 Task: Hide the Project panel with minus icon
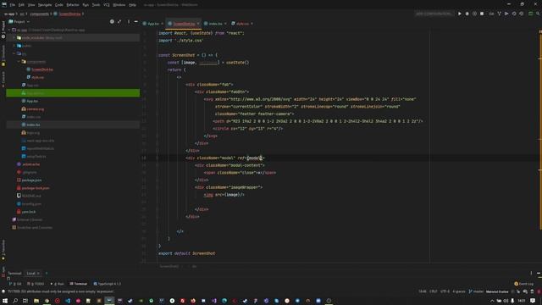tap(135, 21)
